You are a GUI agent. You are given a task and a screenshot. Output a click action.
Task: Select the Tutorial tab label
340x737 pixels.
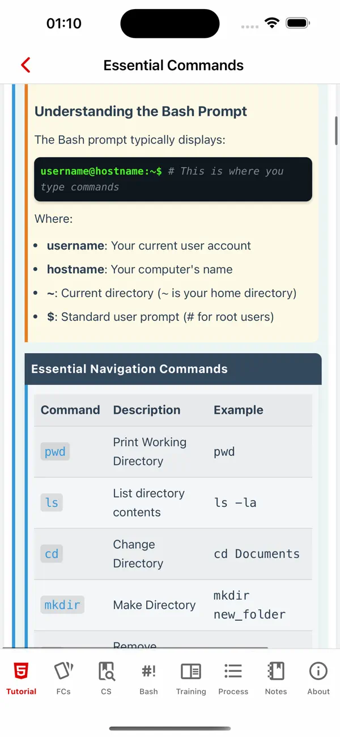click(21, 692)
